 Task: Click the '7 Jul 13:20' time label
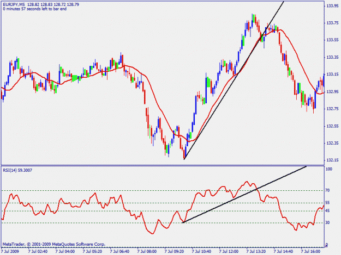point(256,252)
